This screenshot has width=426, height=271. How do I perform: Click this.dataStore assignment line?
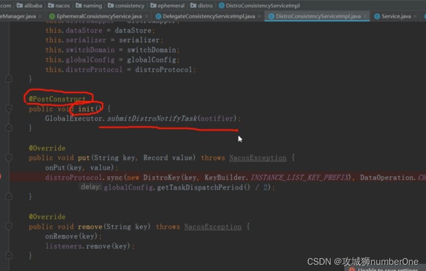100,31
